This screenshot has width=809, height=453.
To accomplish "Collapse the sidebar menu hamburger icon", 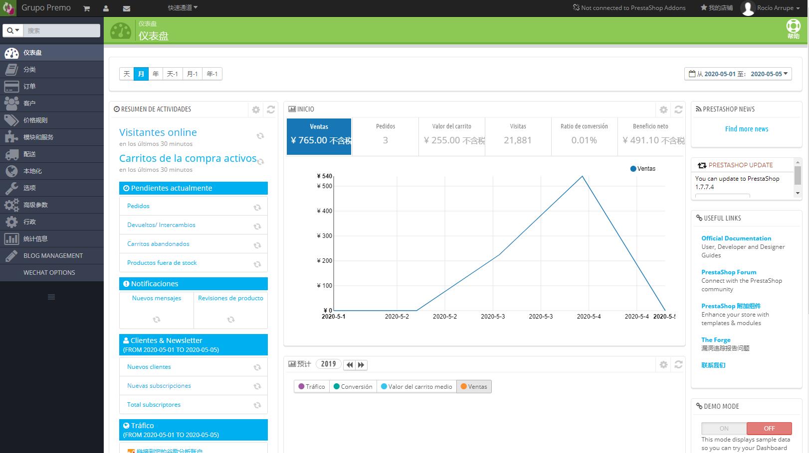I will pos(51,297).
